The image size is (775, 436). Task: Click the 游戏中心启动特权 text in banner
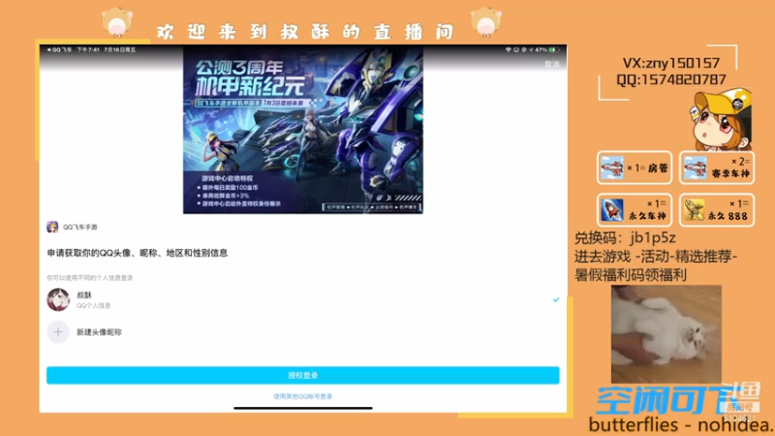point(227,178)
